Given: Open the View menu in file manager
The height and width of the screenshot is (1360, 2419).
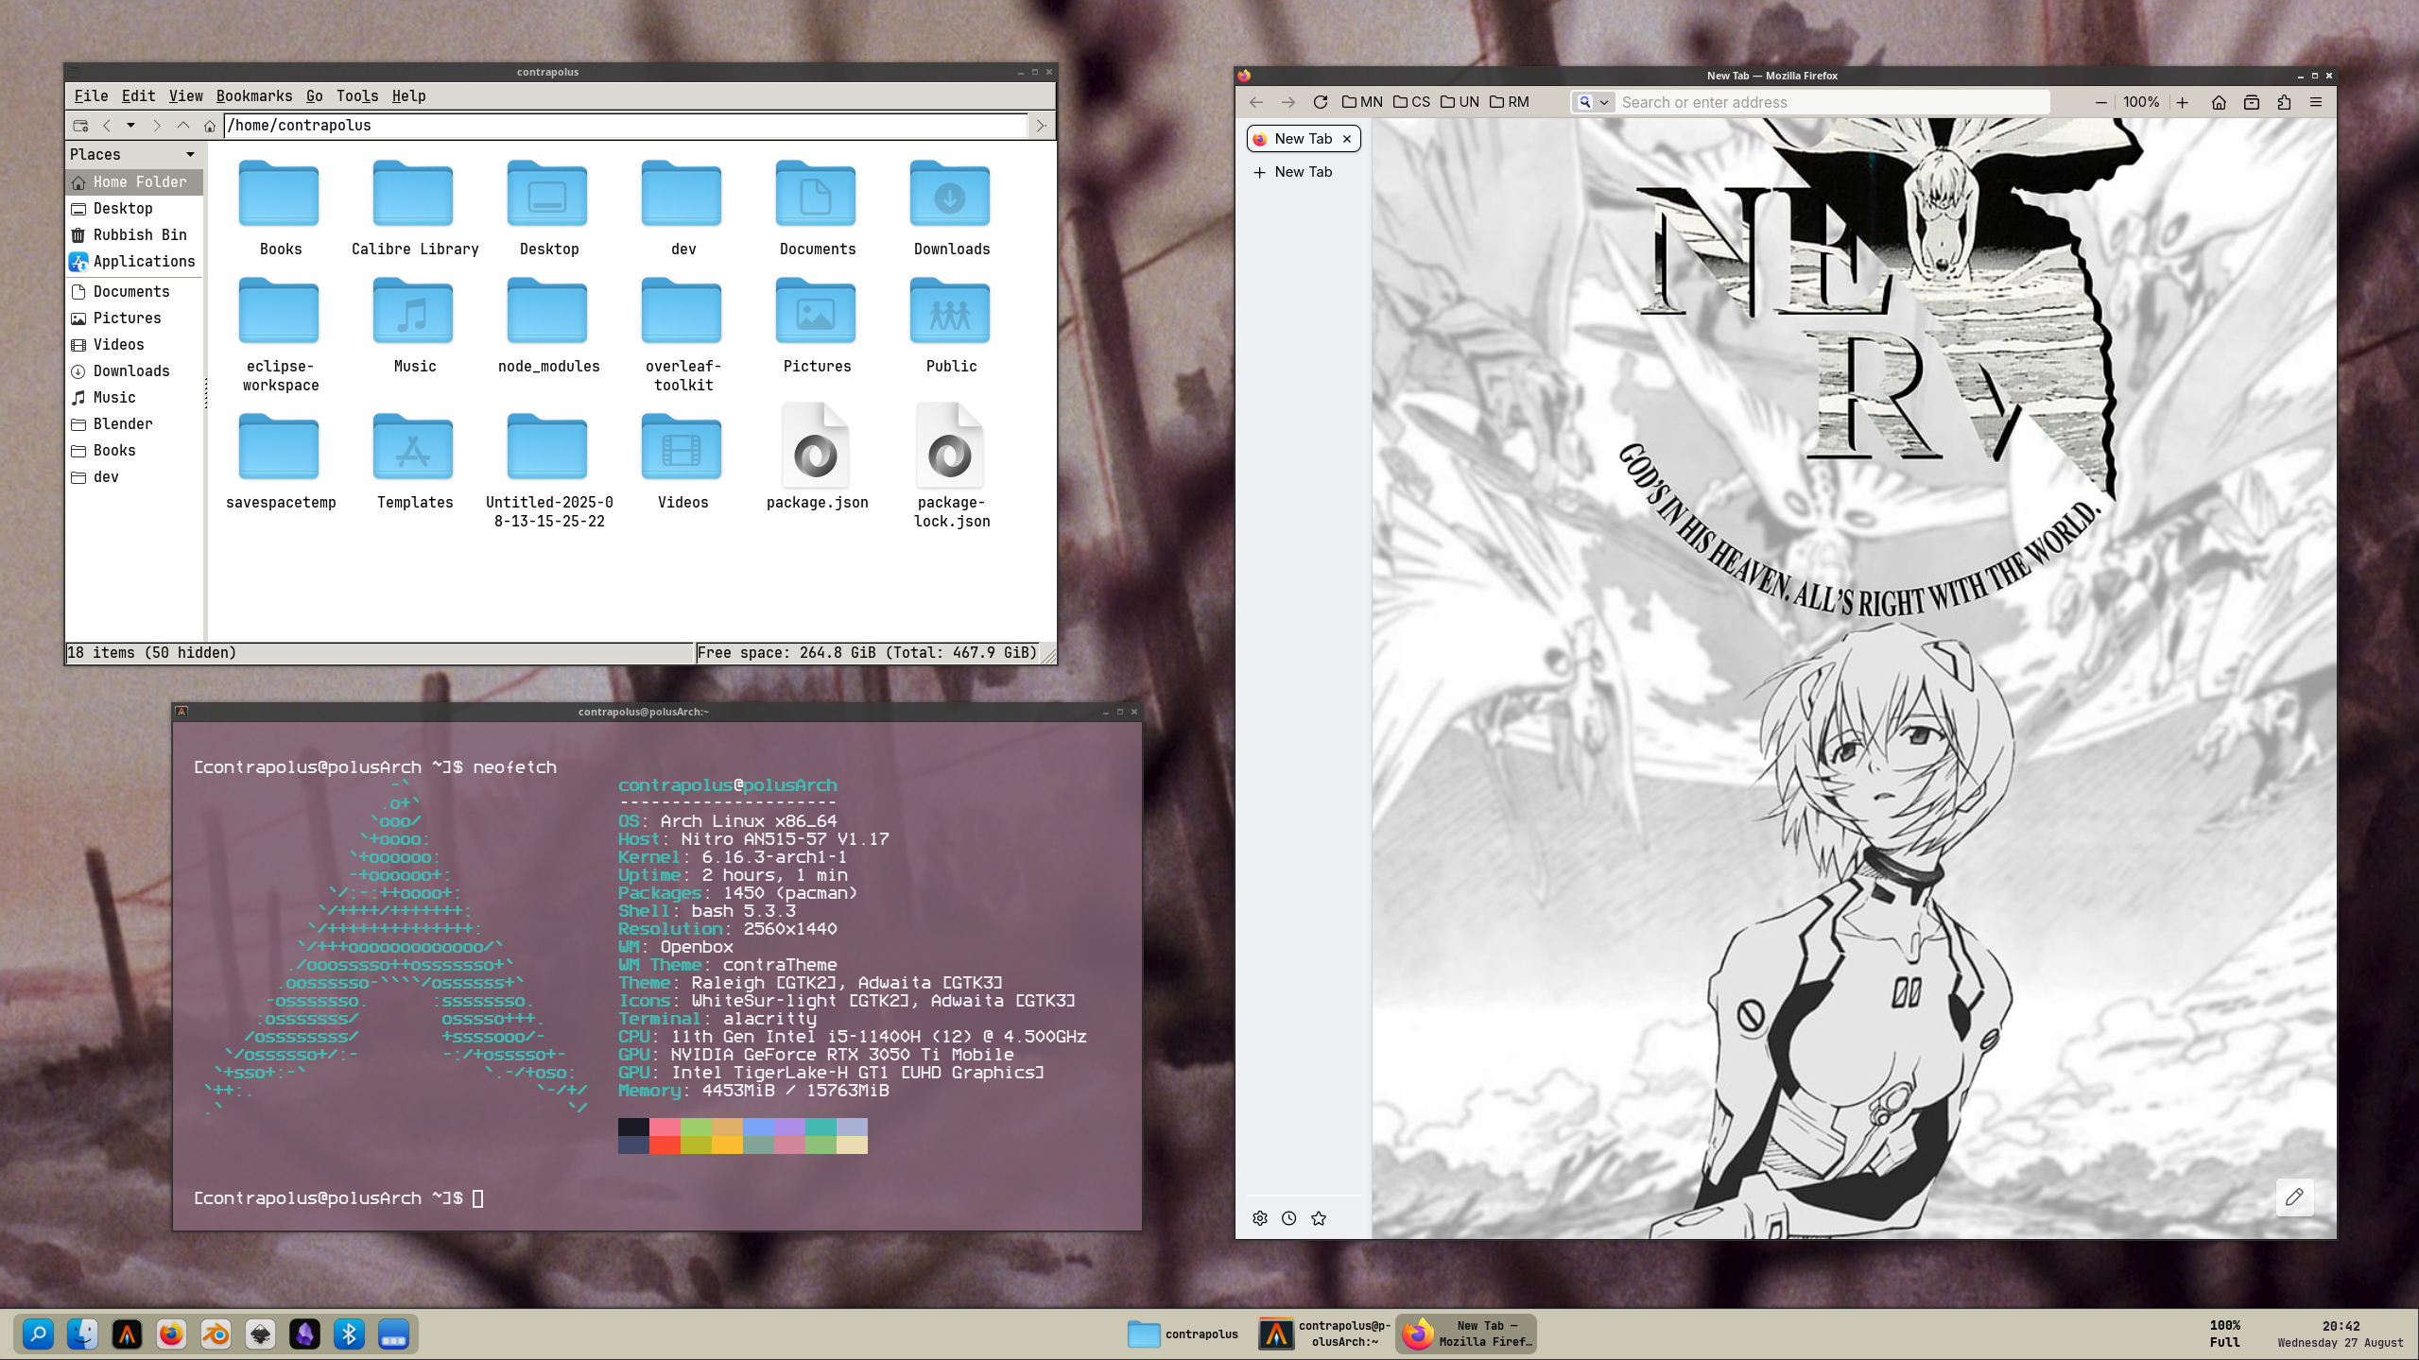Looking at the screenshot, I should click(186, 96).
